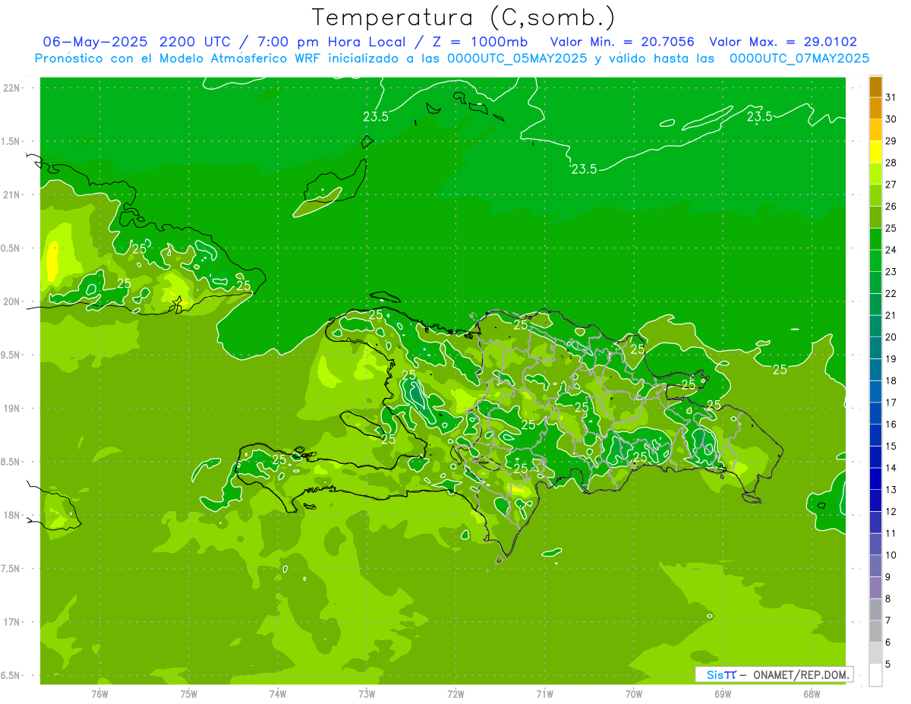The height and width of the screenshot is (704, 911).
Task: Click the 18N latitude axis label
Action: pos(11,515)
